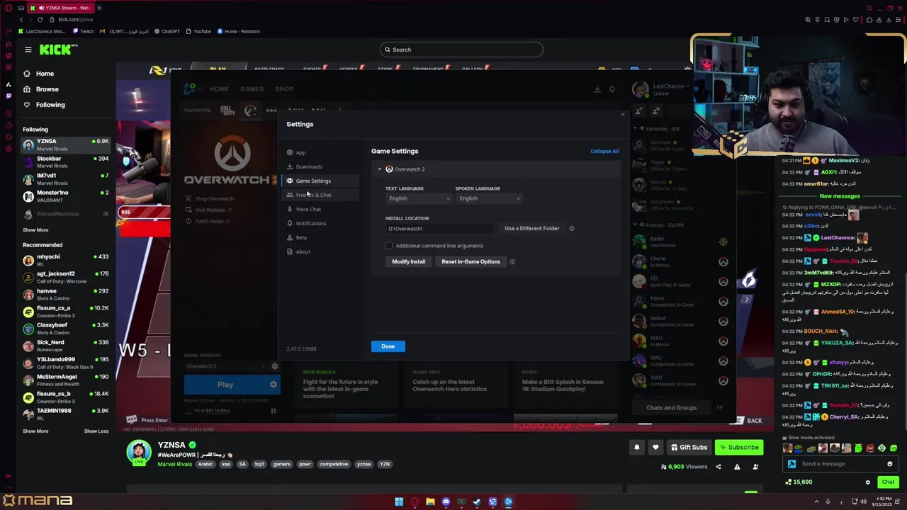Click the install location path field
Image resolution: width=907 pixels, height=510 pixels.
tap(441, 229)
